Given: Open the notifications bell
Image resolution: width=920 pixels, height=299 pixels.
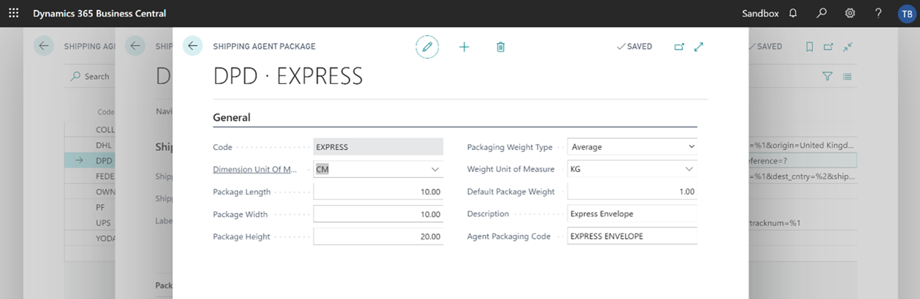Looking at the screenshot, I should point(793,14).
